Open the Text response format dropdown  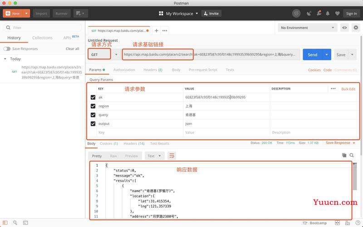pos(154,156)
